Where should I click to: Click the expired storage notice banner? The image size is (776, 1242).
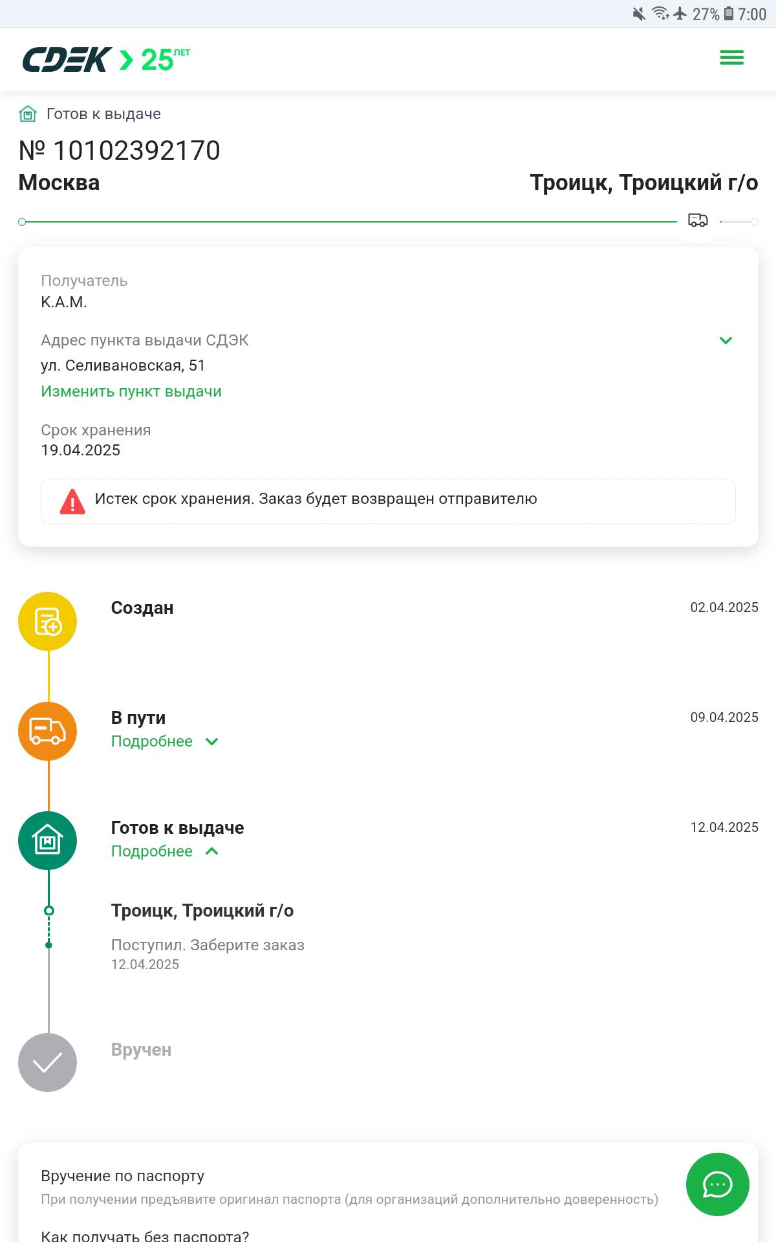point(388,501)
